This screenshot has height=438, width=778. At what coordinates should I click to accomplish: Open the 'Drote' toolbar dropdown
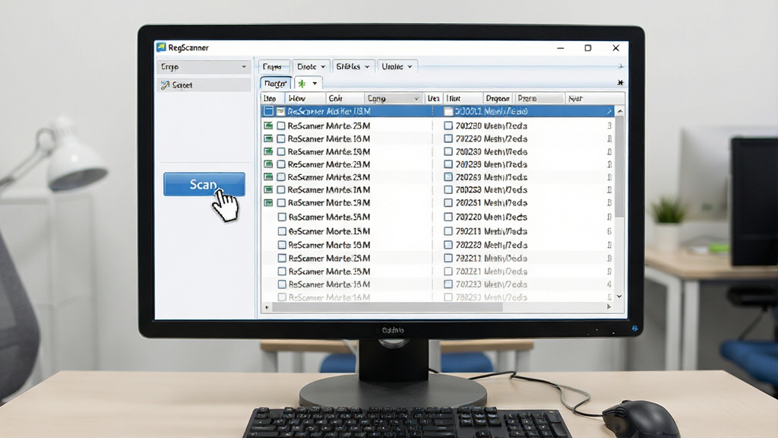click(x=311, y=67)
